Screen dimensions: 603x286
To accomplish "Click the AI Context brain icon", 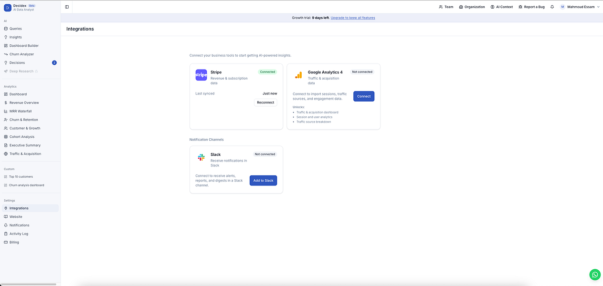I will [x=492, y=7].
